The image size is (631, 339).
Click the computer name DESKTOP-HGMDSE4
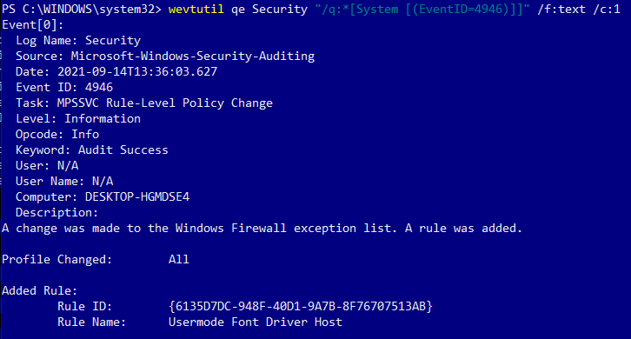(137, 196)
